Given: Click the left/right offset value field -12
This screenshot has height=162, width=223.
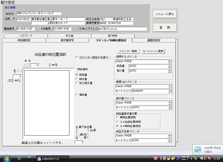Looking at the screenshot, I should (35, 65).
